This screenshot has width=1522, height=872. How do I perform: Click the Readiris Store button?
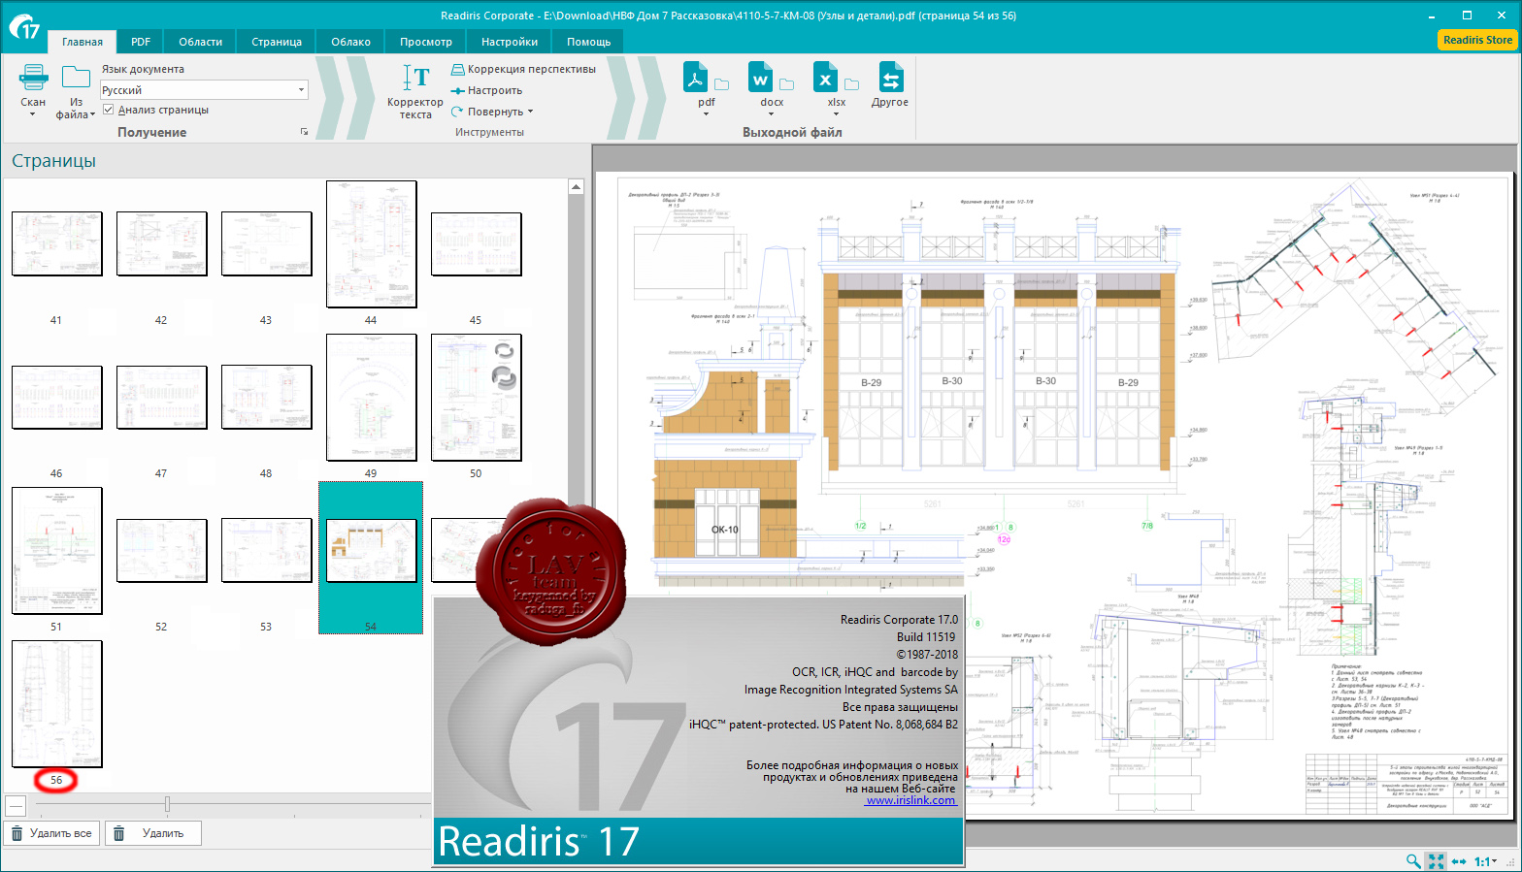click(1477, 40)
